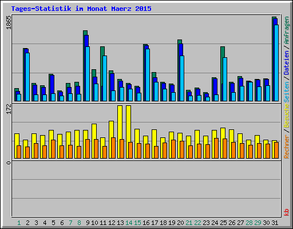This screenshot has width=293, height=229.
Task: Click day number 24 on the x-axis
Action: click(215, 223)
